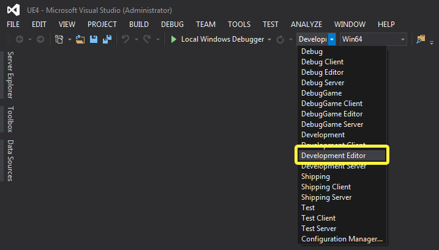This screenshot has width=439, height=250.
Task: Click the Save All icon
Action: [107, 39]
